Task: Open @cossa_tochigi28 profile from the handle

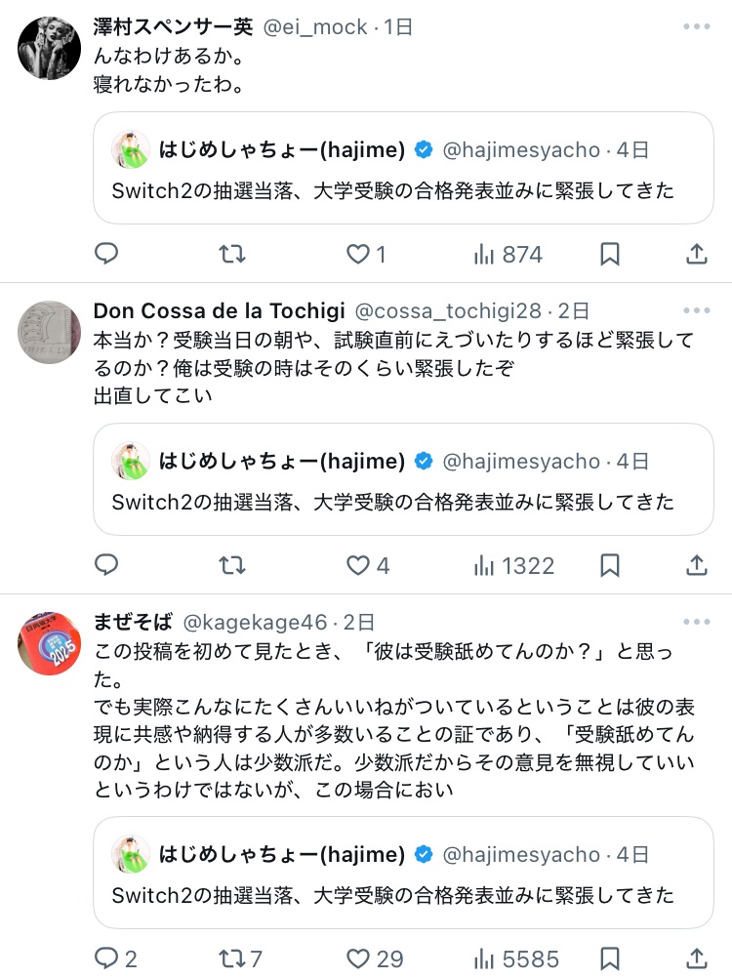Action: 448,310
